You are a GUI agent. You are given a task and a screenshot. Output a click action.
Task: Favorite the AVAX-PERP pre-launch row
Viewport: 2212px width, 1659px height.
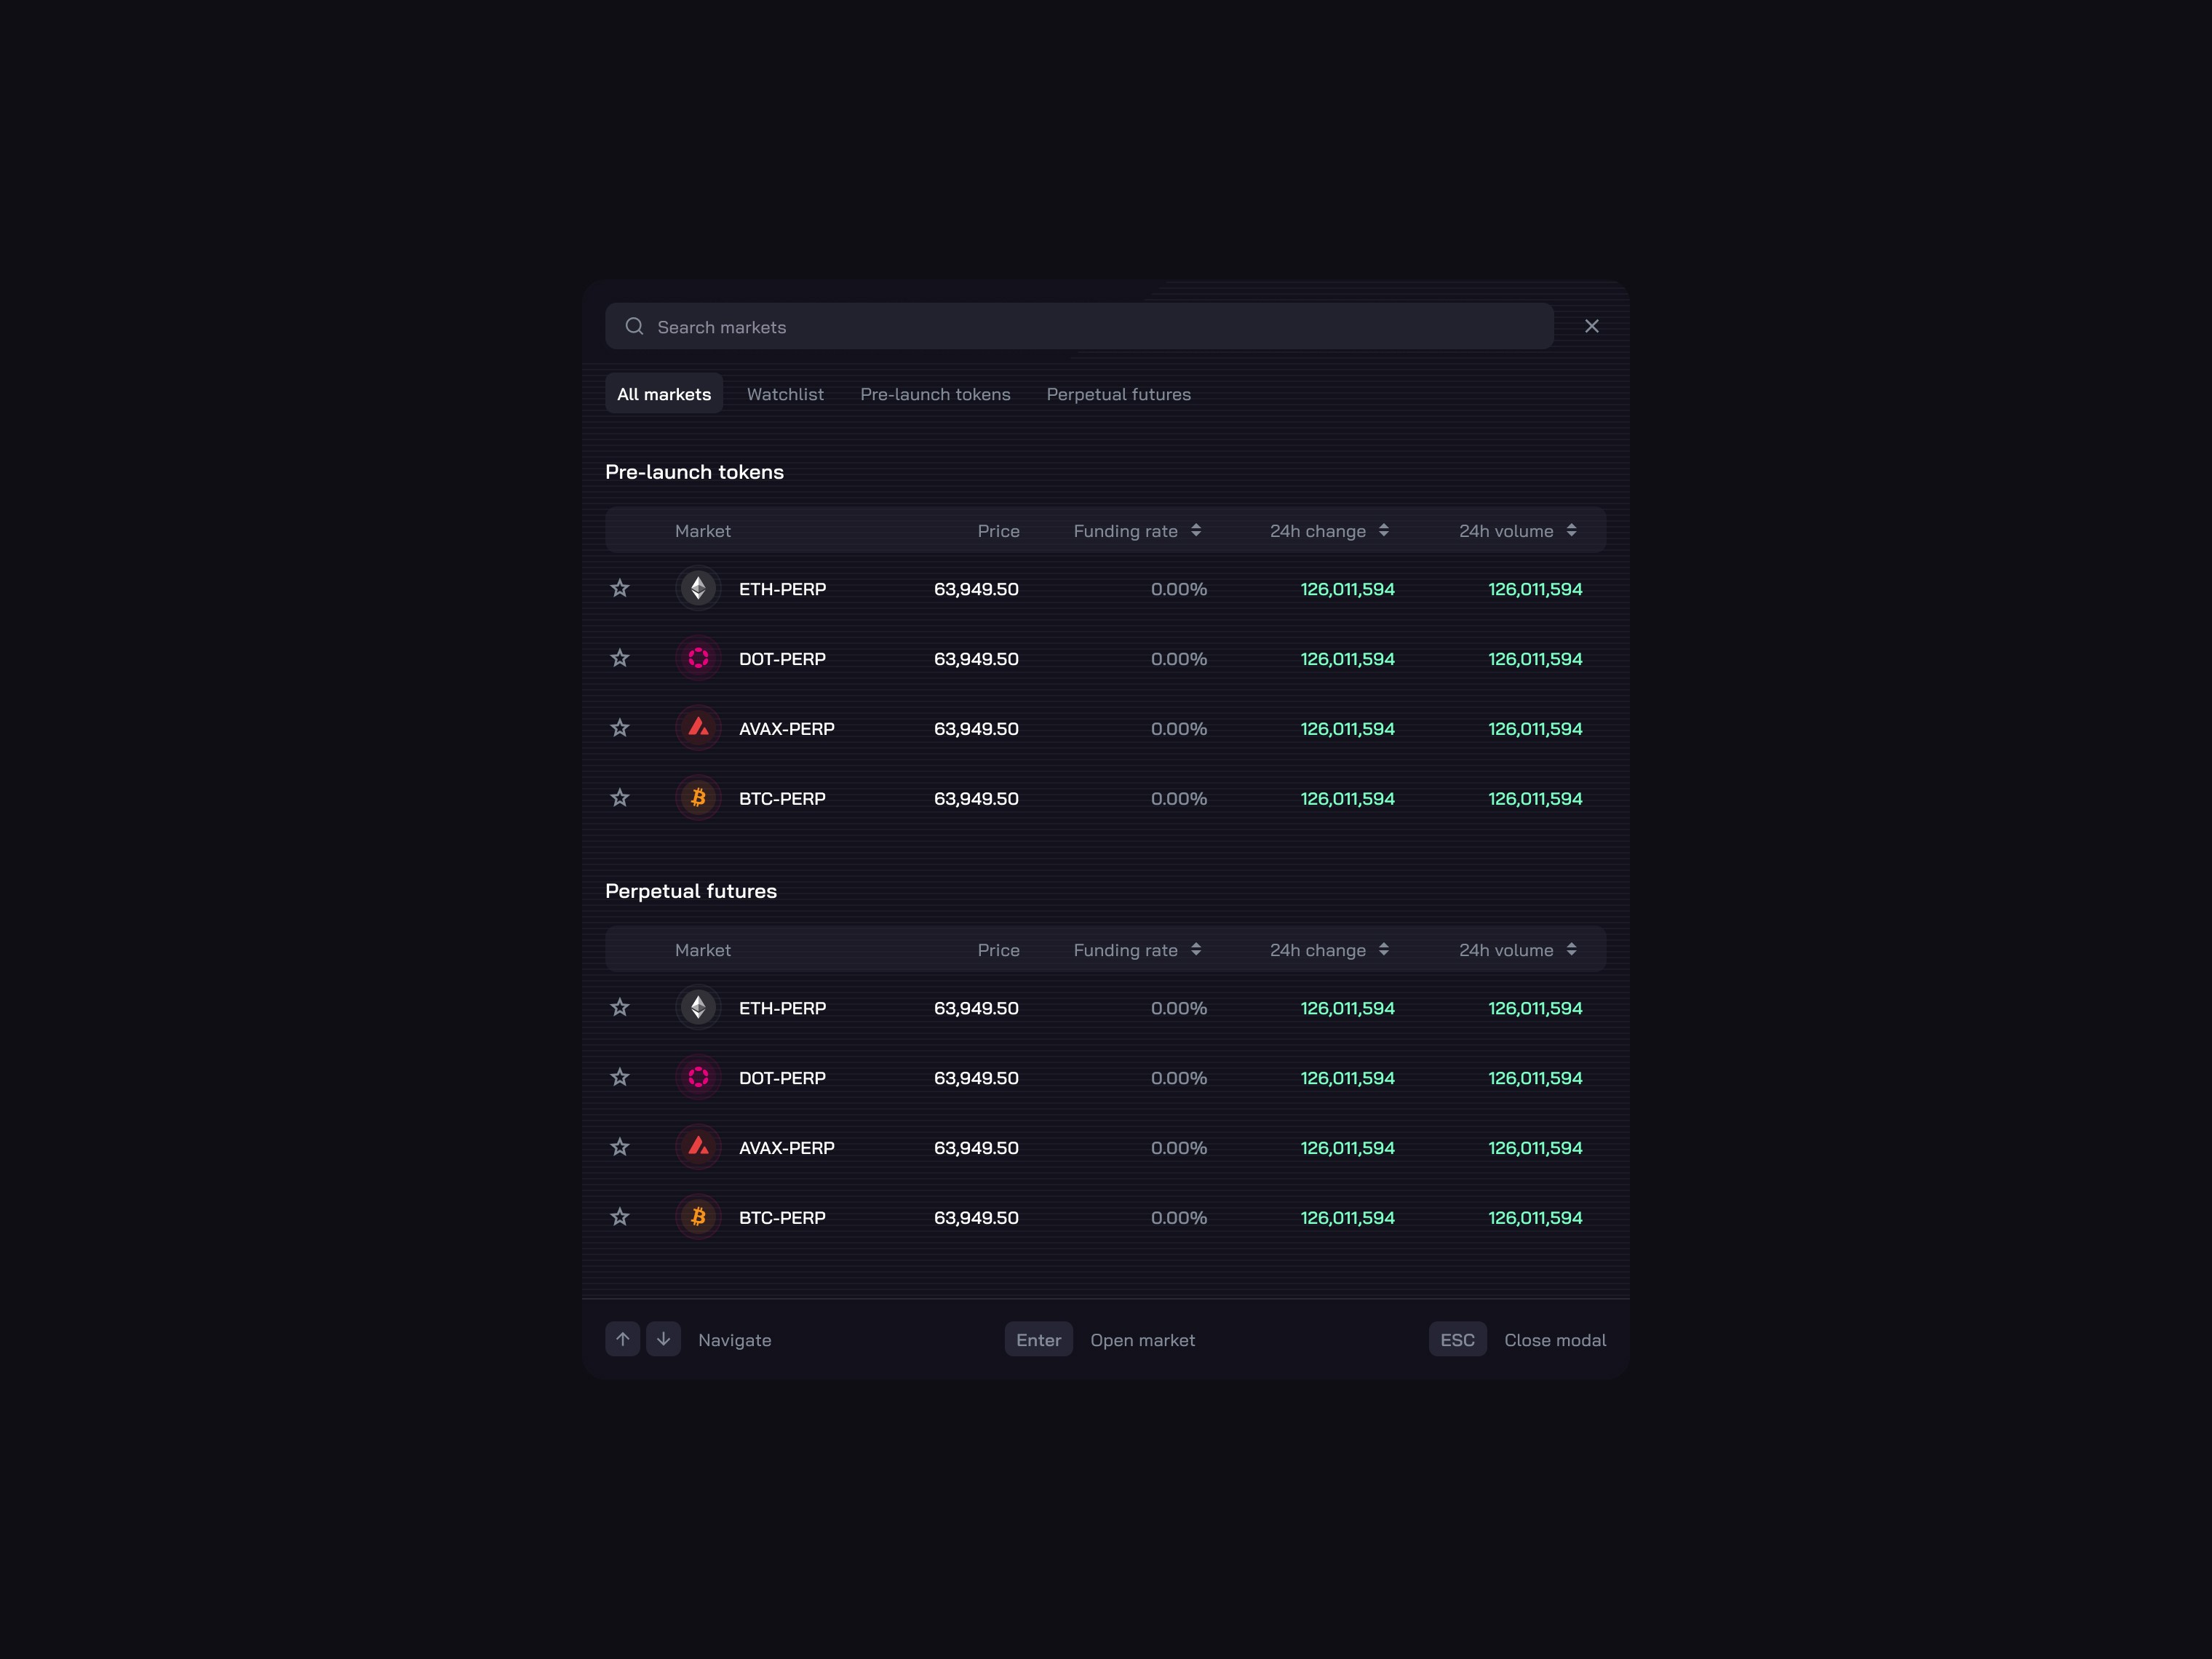tap(620, 728)
